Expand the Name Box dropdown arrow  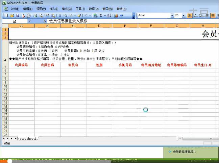tap(29, 21)
